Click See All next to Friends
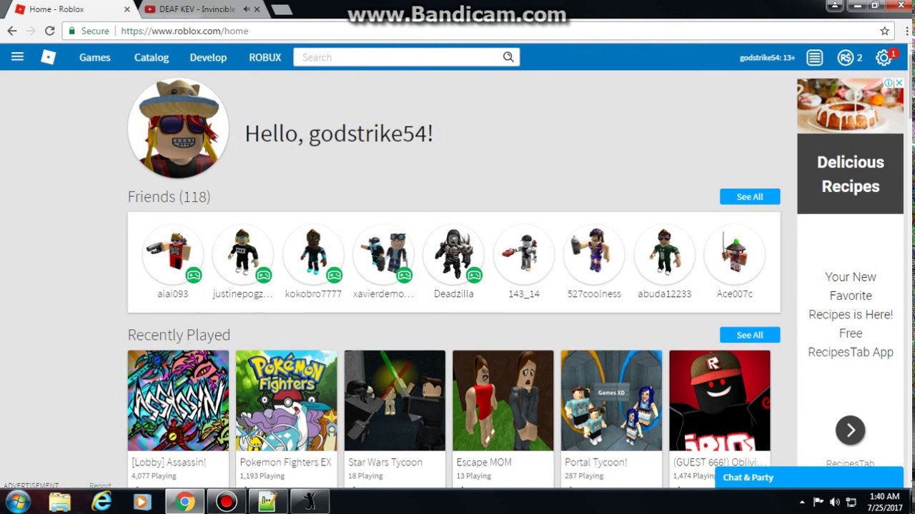Image resolution: width=915 pixels, height=514 pixels. click(x=750, y=196)
